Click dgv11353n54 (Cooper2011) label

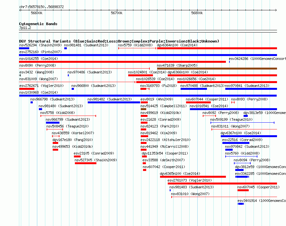click(165, 153)
